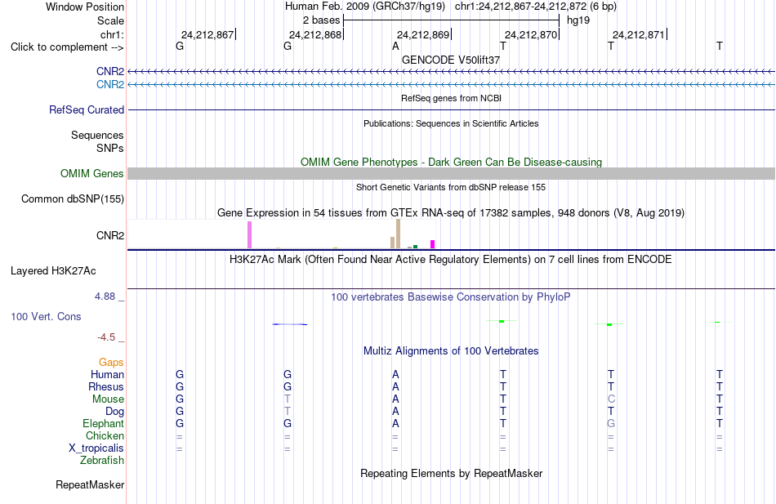Screen dimensions: 776x504
Task: Open the GENCODE V50lift37 track title
Action: click(451, 60)
